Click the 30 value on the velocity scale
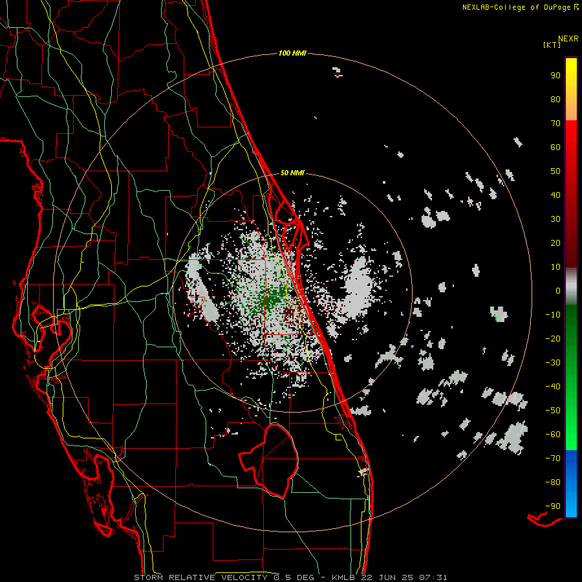The height and width of the screenshot is (582, 582). tap(555, 219)
